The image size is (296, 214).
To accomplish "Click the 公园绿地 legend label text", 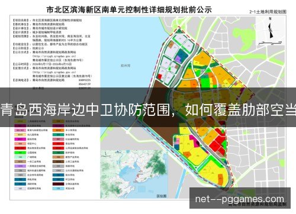I will click(32, 153).
